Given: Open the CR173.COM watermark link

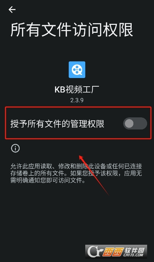Looking at the screenshot, I should pyautogui.click(x=133, y=255).
